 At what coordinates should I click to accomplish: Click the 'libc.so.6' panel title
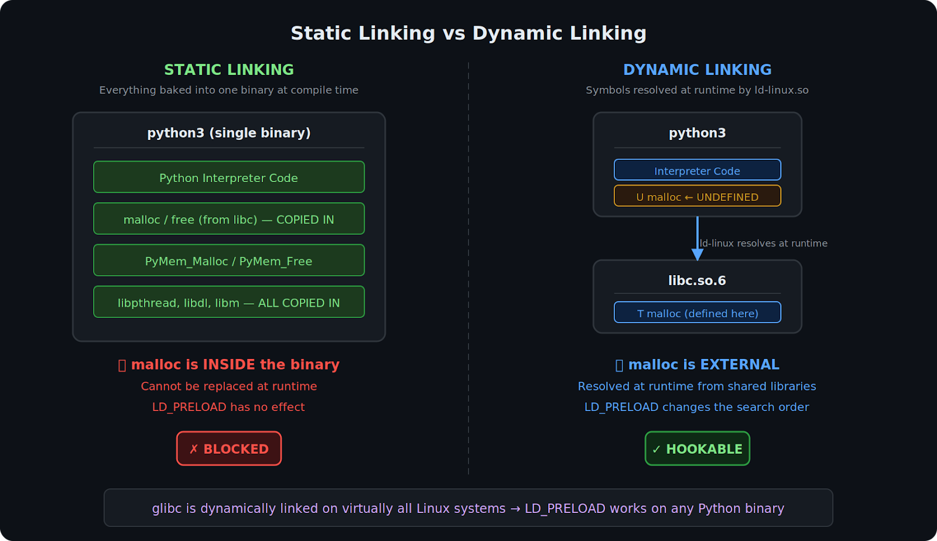pos(697,280)
